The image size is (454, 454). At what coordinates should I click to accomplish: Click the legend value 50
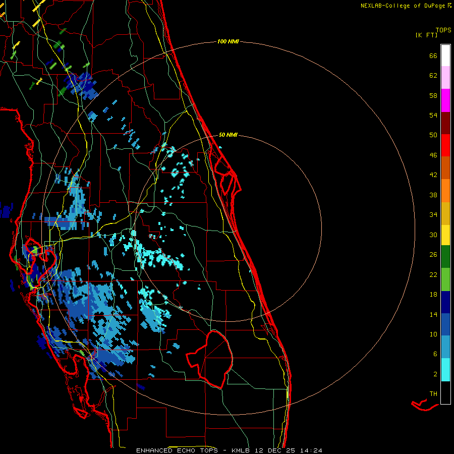(433, 135)
